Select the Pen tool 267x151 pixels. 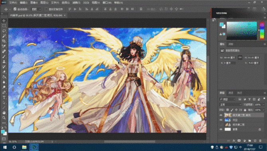coord(4,92)
